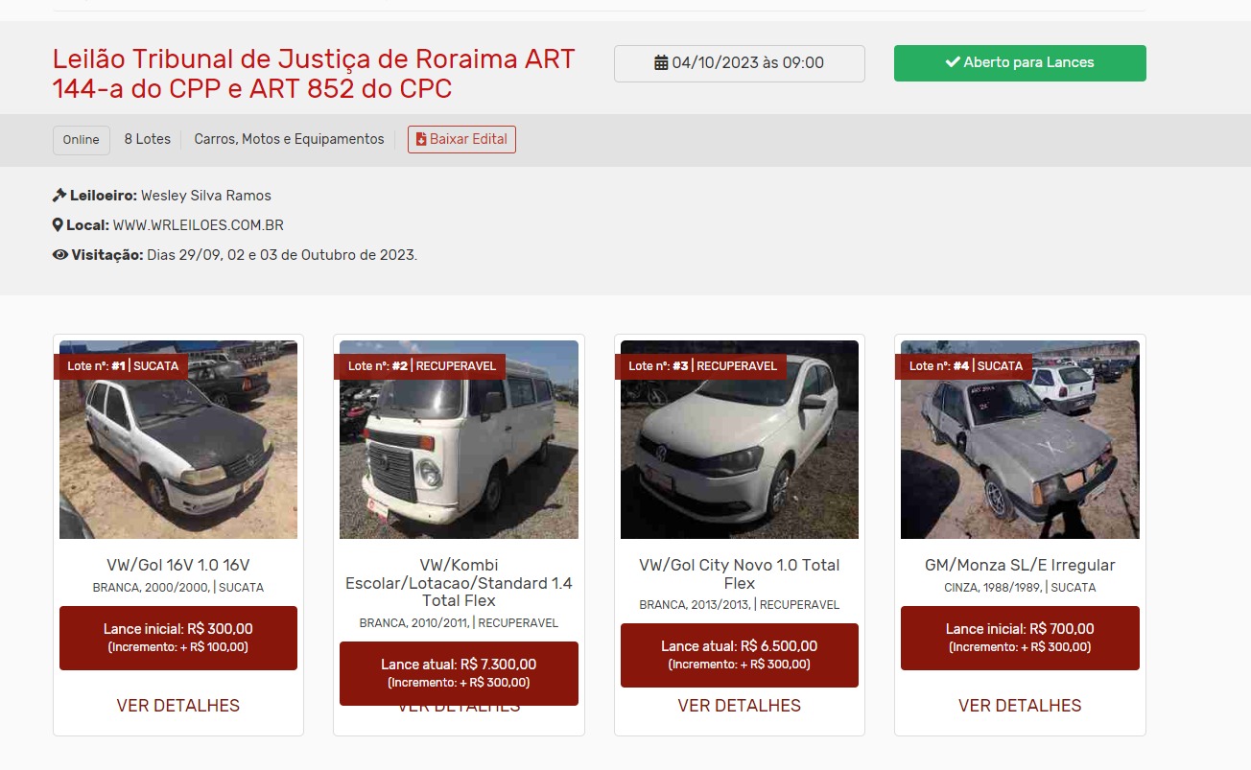1251x770 pixels.
Task: Click Lance inicial R$ 300,00 bid box
Action: tap(178, 638)
